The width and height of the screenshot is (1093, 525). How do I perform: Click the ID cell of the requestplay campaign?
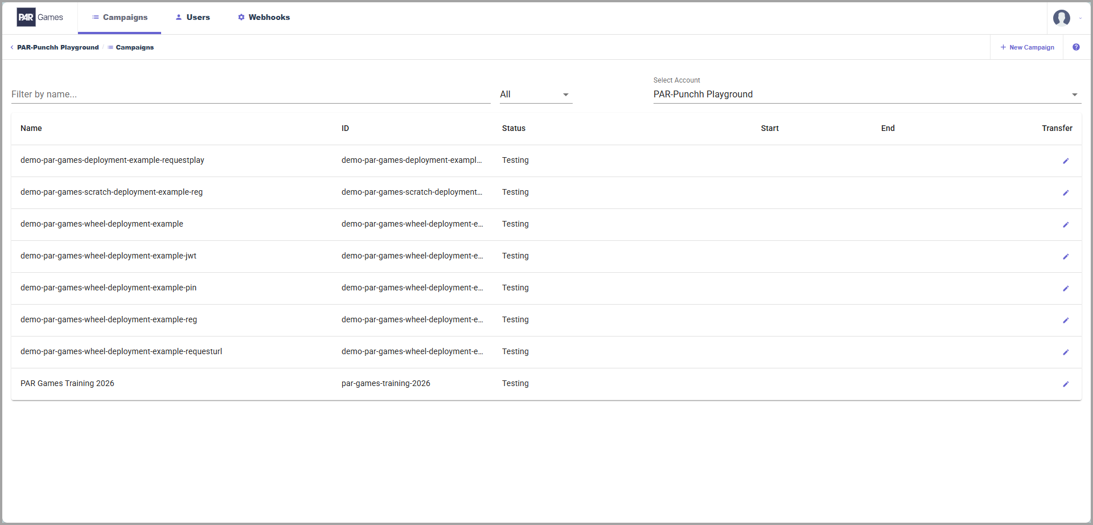(x=412, y=160)
